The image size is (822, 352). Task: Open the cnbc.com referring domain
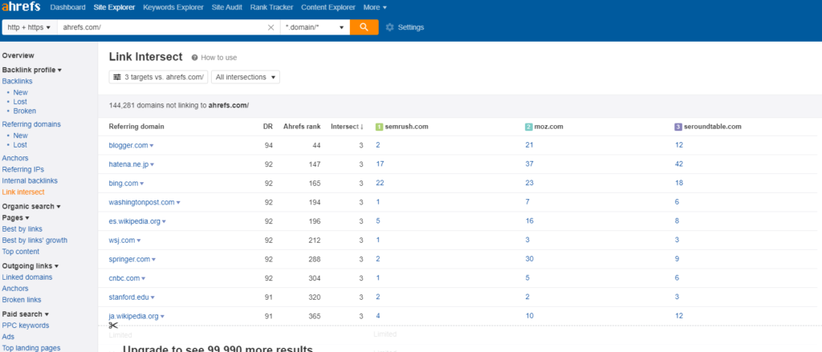click(x=124, y=278)
